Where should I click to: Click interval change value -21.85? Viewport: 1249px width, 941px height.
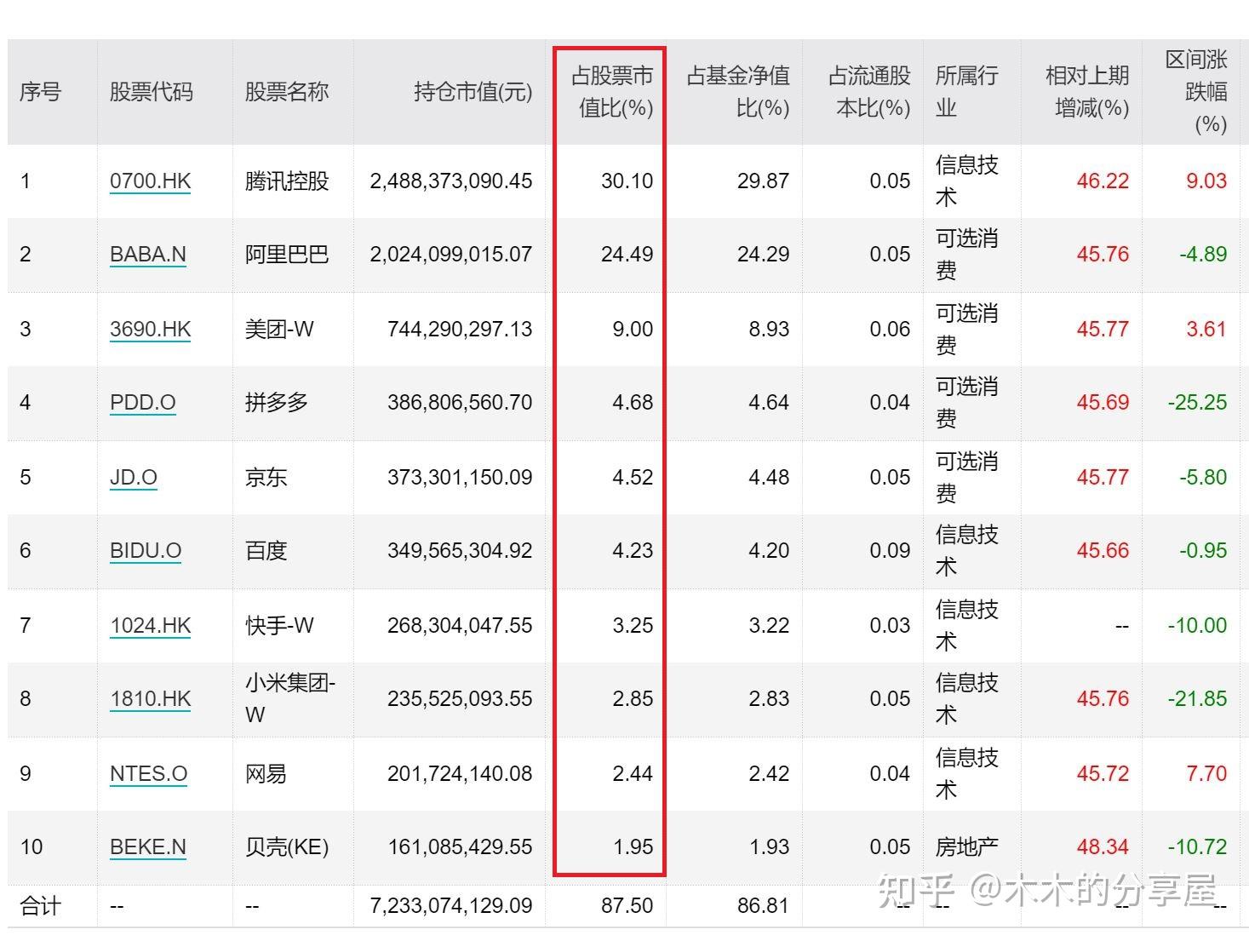[1198, 698]
